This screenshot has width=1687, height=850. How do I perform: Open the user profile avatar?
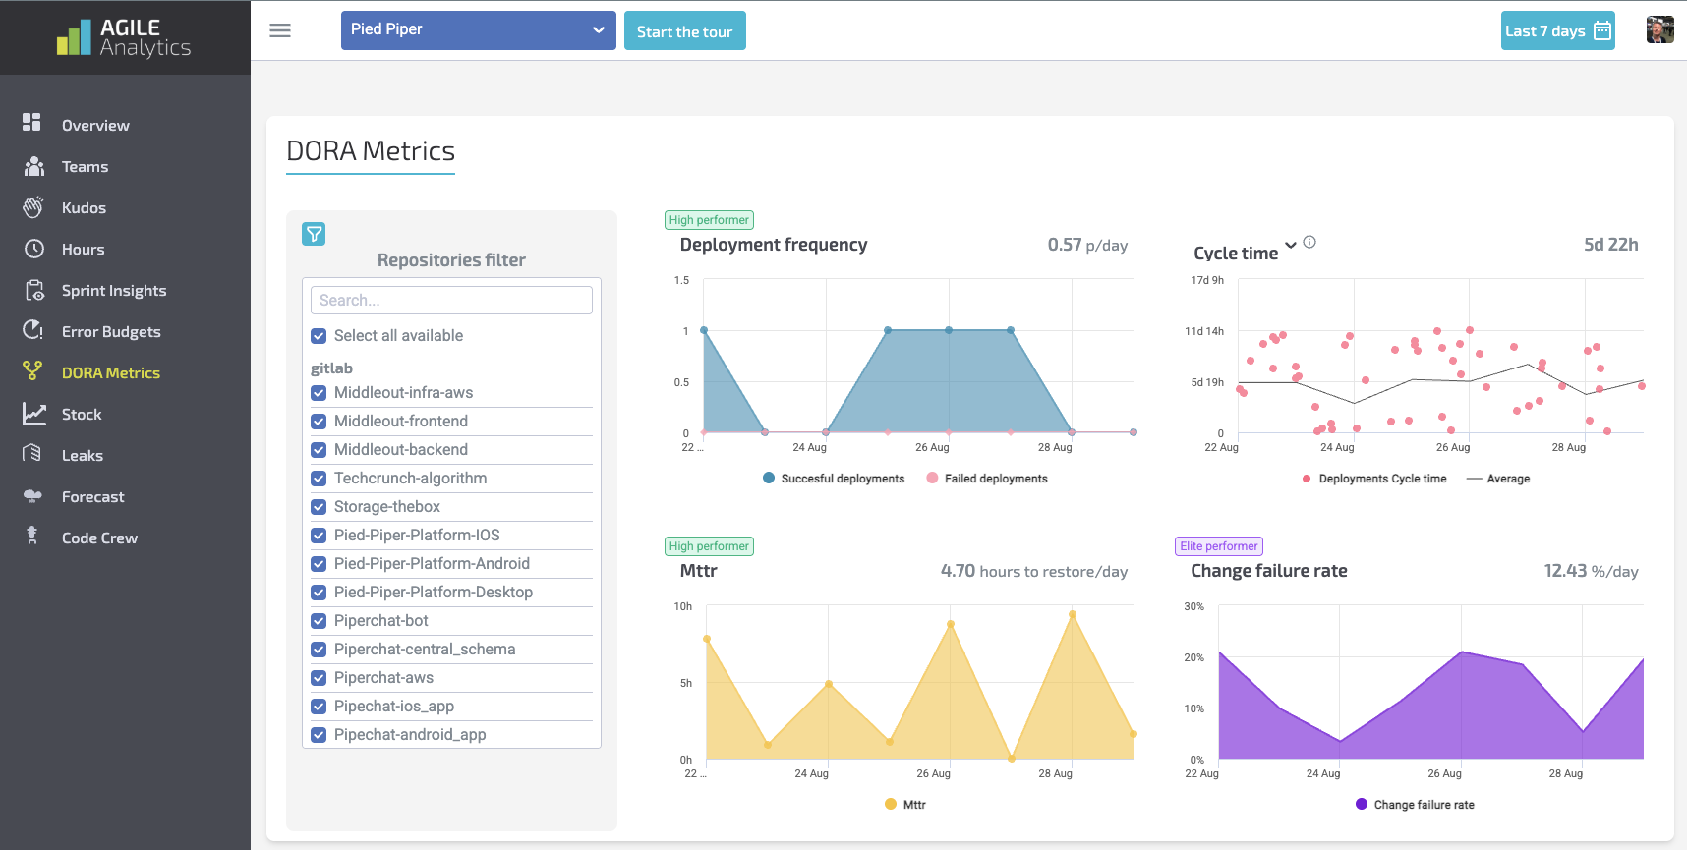tap(1659, 30)
